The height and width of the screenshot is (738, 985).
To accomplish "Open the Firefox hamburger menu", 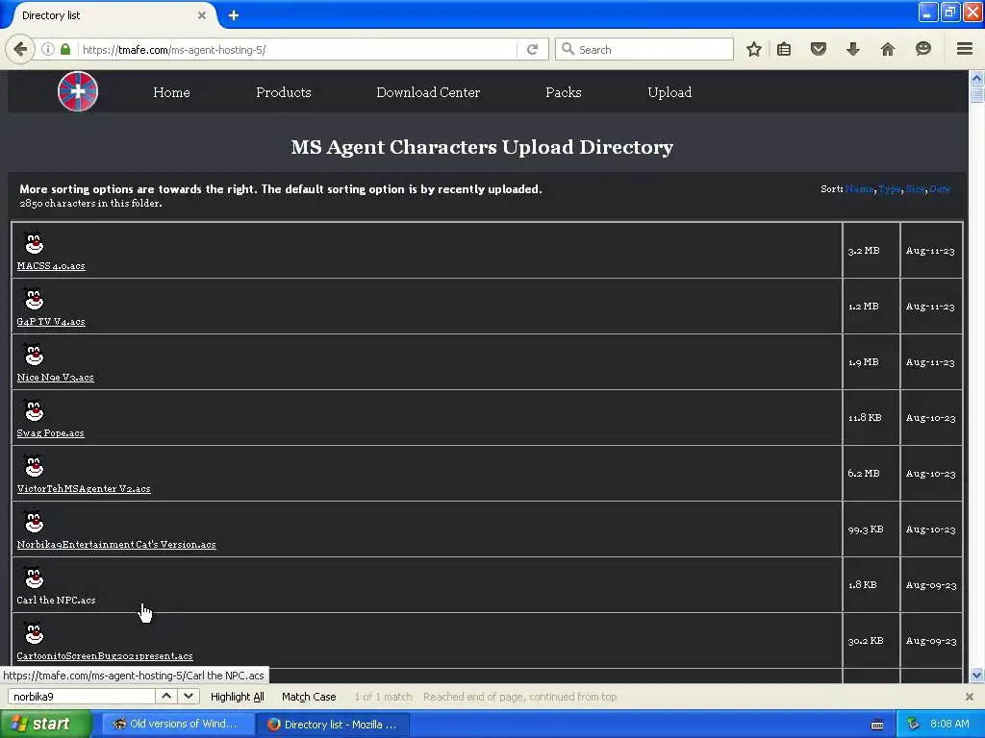I will 964,49.
